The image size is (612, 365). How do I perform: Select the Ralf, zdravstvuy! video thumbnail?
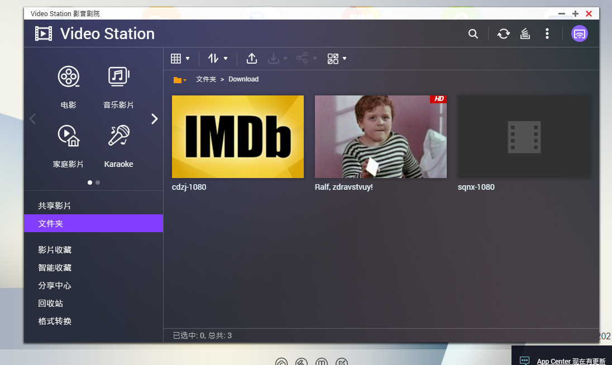(381, 137)
